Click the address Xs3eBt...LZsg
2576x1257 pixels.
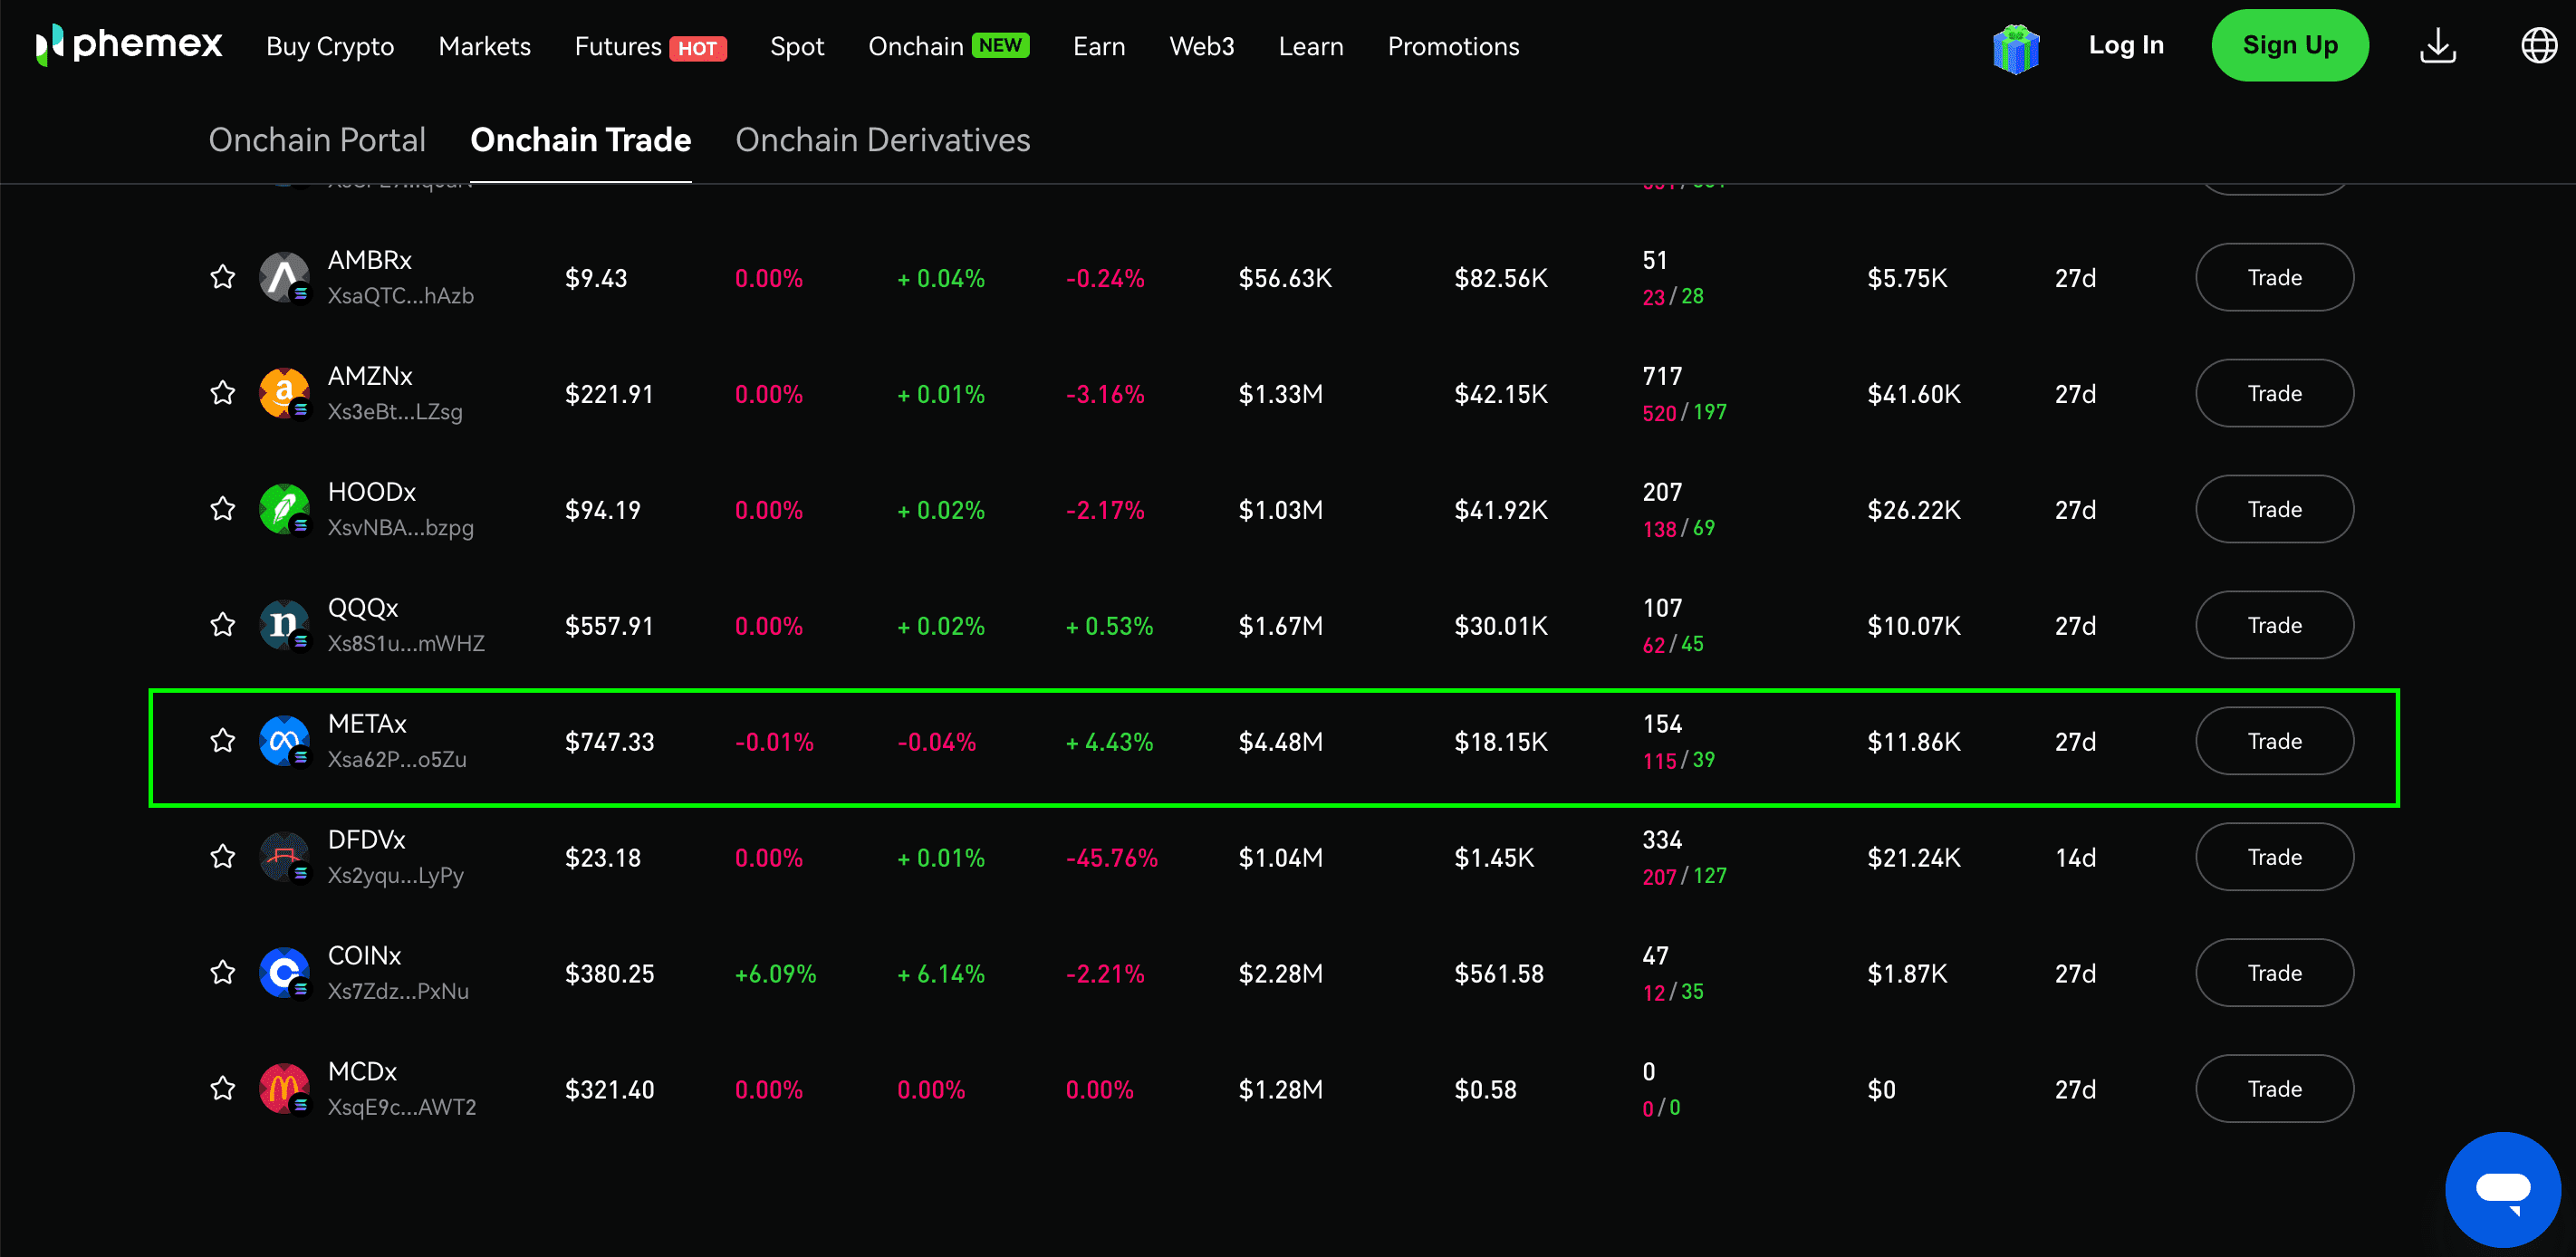click(395, 412)
